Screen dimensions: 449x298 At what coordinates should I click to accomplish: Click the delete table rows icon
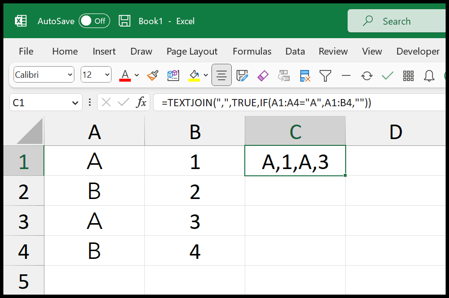[x=305, y=76]
